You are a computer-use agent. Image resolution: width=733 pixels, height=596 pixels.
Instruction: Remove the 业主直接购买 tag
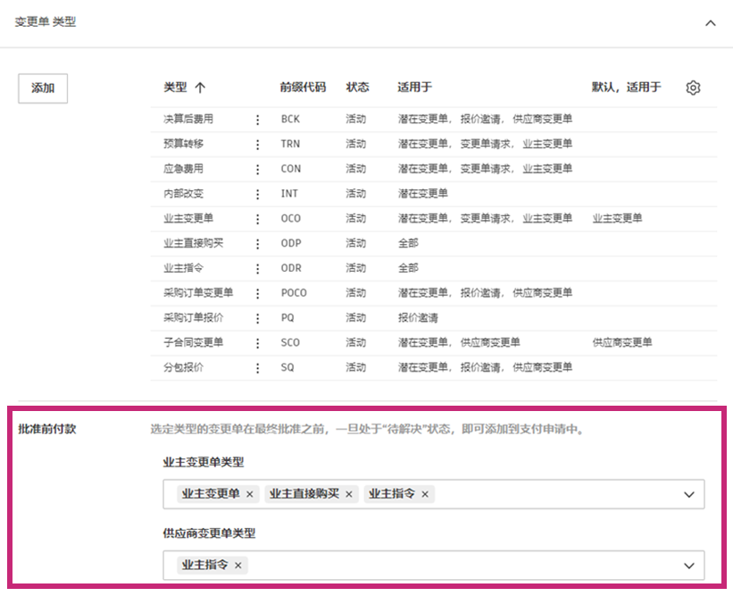click(348, 494)
